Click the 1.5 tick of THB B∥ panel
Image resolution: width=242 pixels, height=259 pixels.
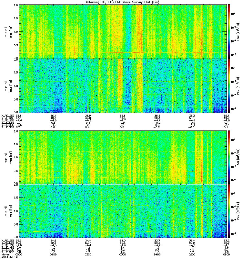16,72
